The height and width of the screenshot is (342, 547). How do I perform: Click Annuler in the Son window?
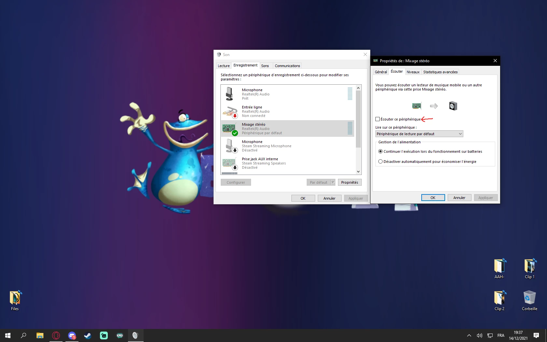click(330, 198)
